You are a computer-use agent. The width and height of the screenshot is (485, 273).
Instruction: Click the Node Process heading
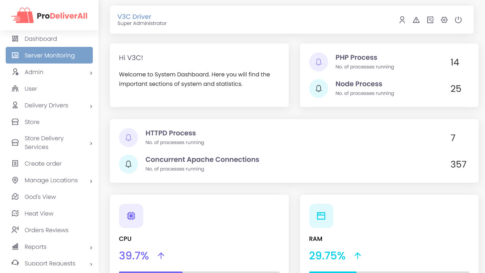[359, 84]
